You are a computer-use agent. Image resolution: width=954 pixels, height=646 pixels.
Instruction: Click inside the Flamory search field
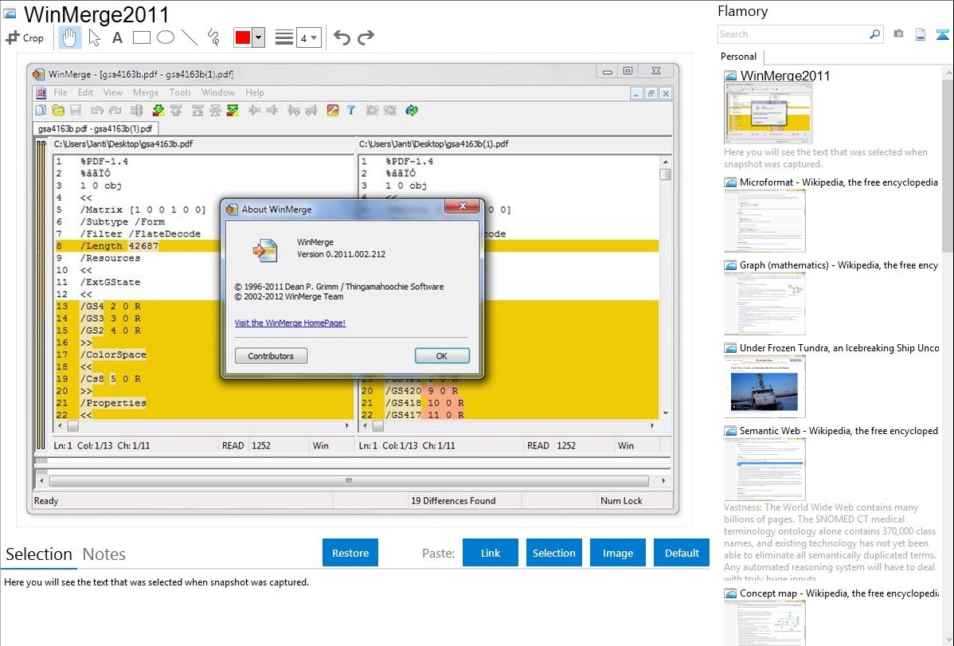792,34
